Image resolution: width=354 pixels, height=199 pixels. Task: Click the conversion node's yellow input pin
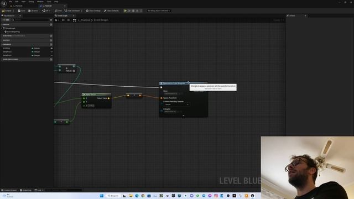(x=128, y=96)
